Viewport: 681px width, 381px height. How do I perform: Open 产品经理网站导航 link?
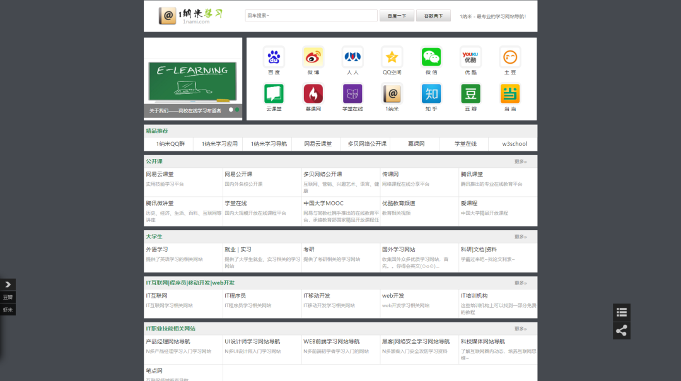[168, 341]
